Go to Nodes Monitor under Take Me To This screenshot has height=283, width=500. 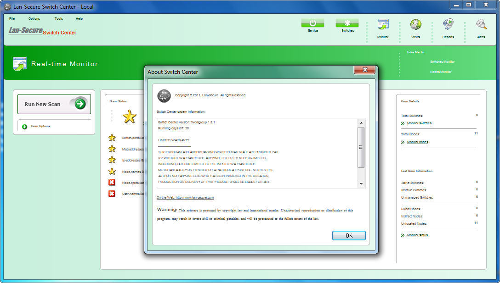pyautogui.click(x=440, y=72)
